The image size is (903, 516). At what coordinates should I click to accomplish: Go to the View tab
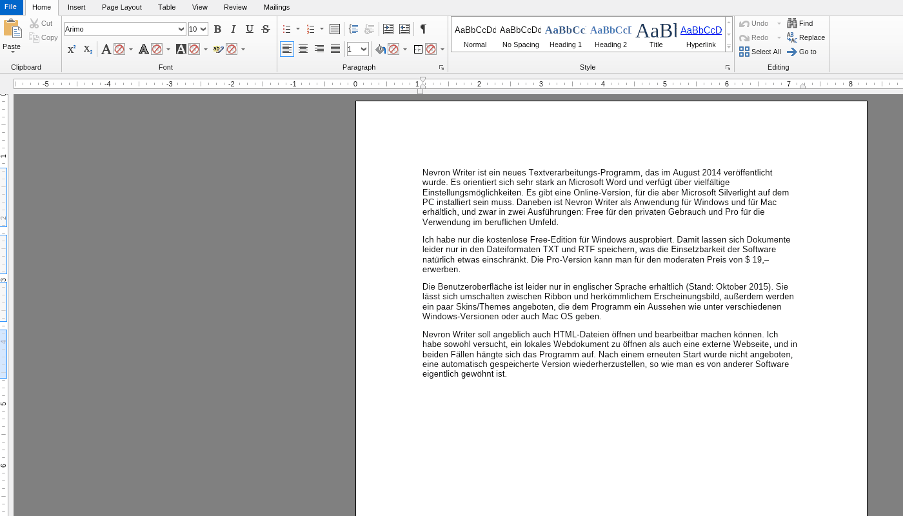[200, 7]
